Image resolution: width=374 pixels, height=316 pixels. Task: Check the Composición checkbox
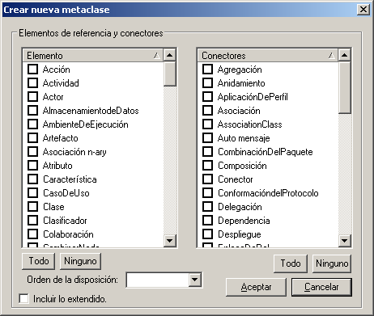pyautogui.click(x=207, y=166)
